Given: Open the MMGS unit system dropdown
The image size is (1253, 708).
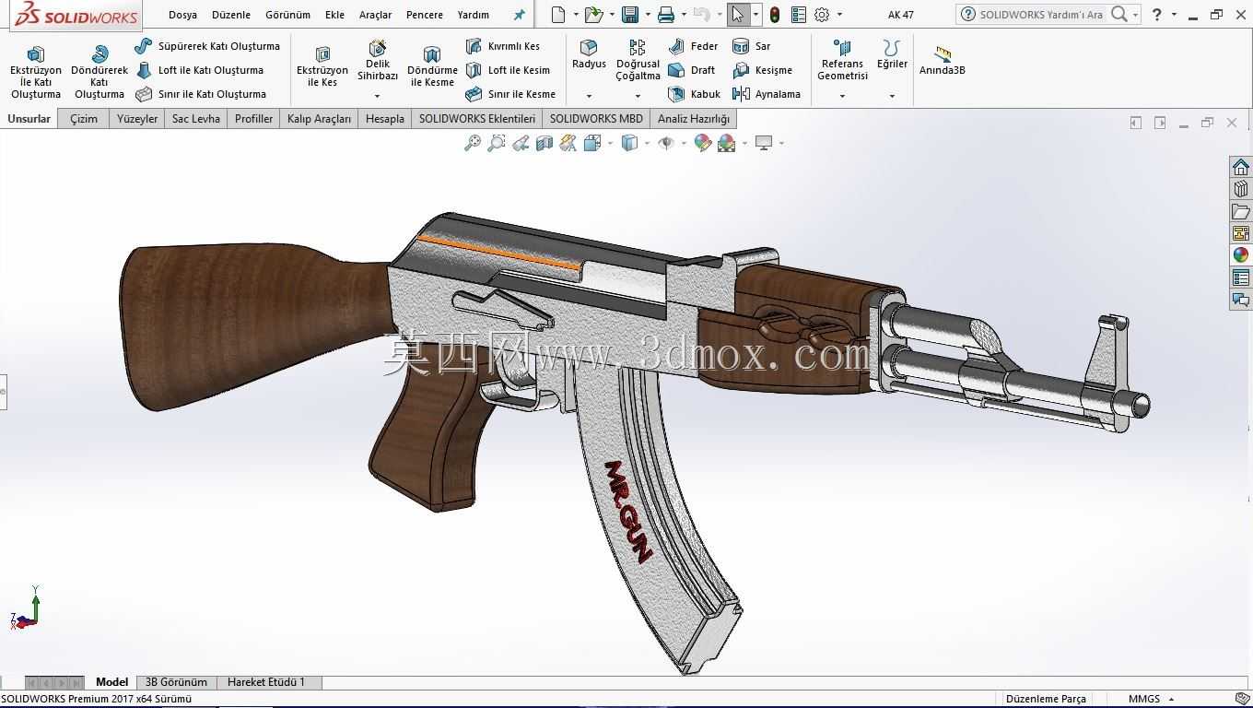Looking at the screenshot, I should click(1172, 699).
